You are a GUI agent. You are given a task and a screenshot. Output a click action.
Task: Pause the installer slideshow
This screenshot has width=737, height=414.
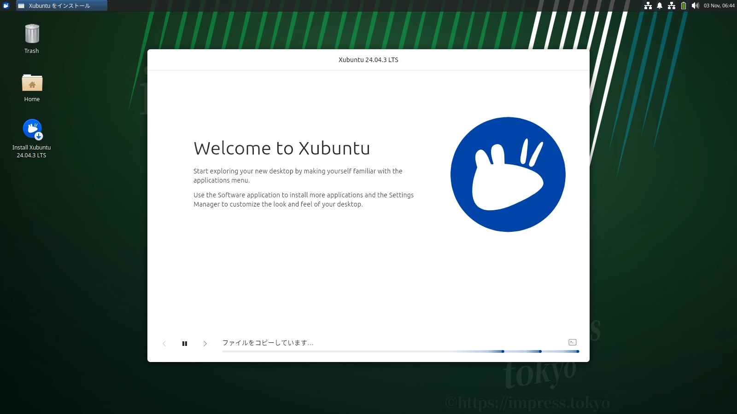(x=185, y=344)
